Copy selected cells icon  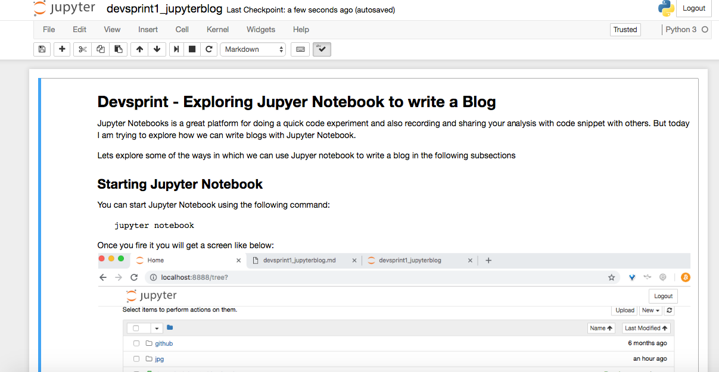pyautogui.click(x=100, y=49)
